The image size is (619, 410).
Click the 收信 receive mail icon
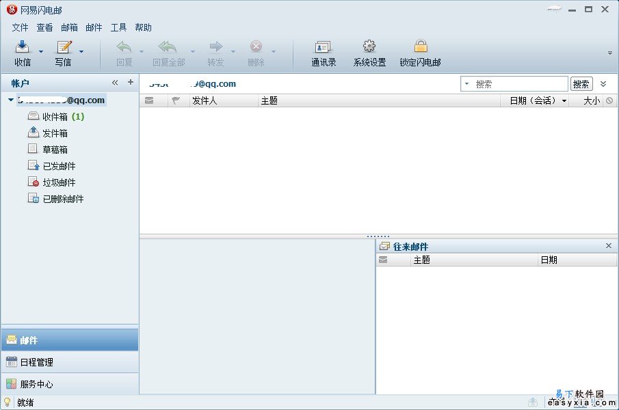22,47
